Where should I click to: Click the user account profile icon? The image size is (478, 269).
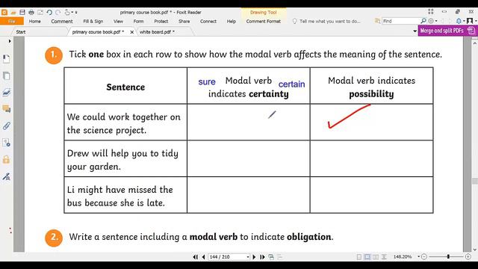point(470,21)
